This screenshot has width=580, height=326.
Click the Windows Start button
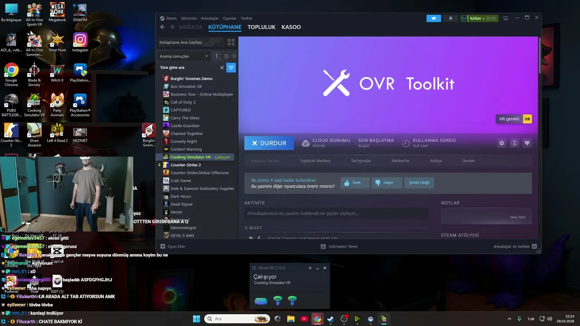point(196,319)
